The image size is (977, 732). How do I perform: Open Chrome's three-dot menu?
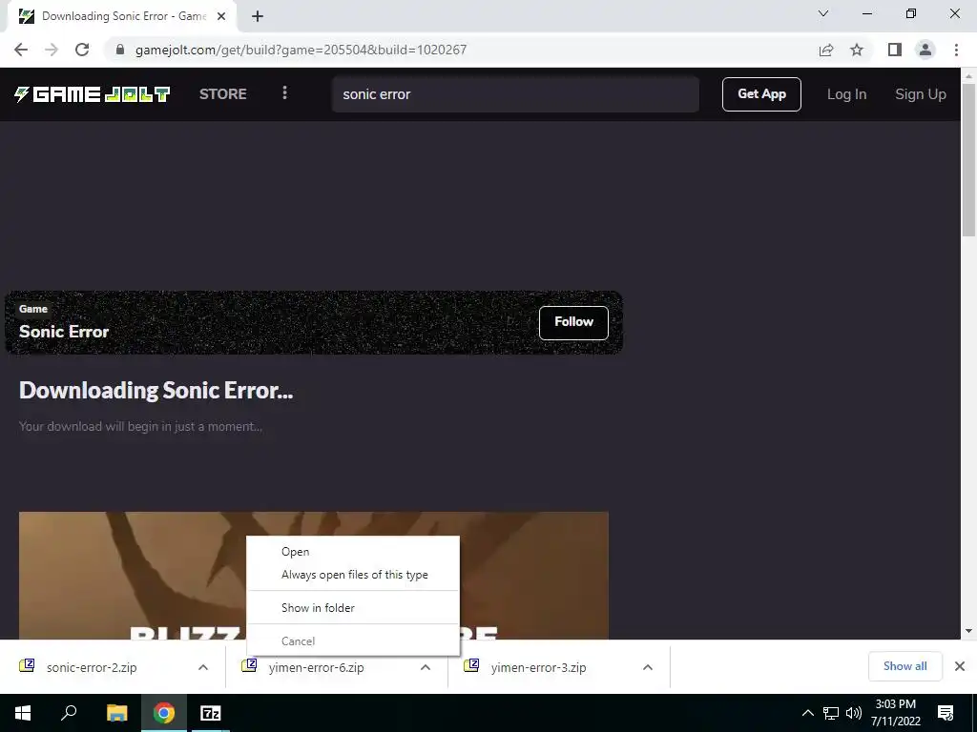(956, 50)
